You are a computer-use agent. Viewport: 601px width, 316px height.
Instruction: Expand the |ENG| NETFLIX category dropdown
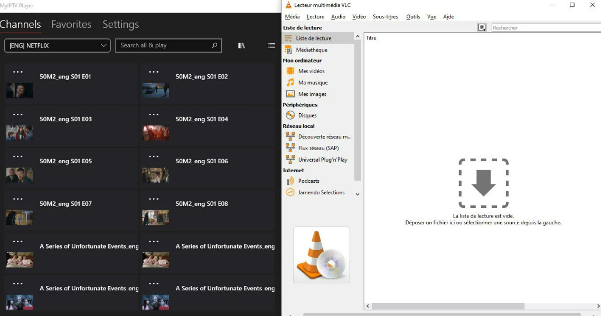click(x=58, y=45)
